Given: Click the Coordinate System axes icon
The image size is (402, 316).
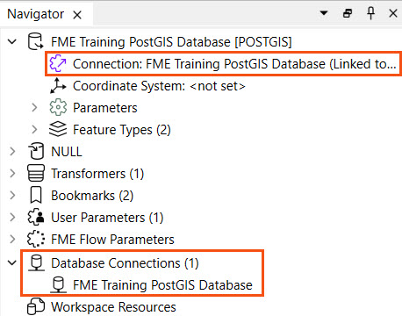Looking at the screenshot, I should tap(58, 85).
